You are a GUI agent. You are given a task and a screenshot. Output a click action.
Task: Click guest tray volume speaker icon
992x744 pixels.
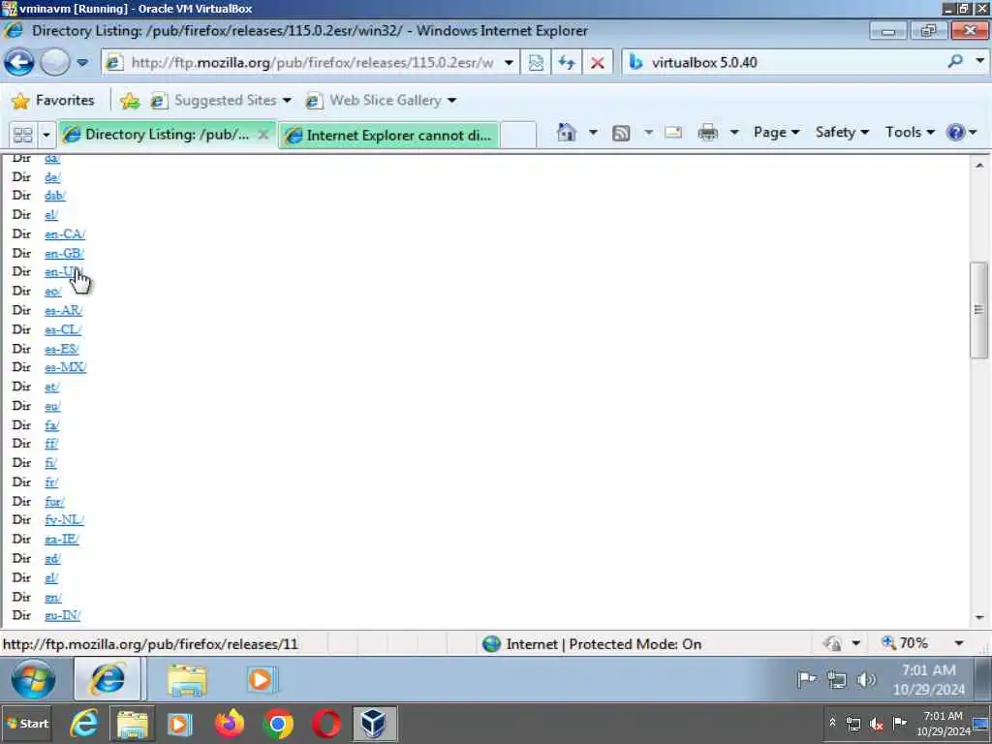(x=865, y=680)
